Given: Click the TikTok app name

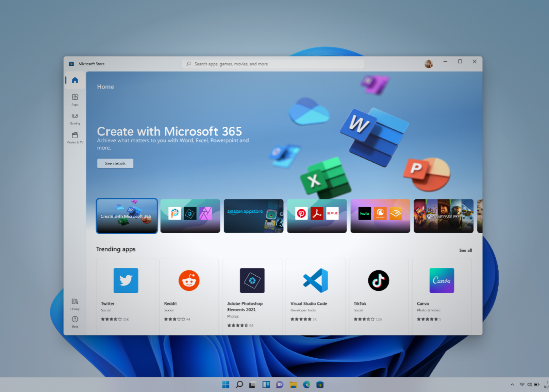Looking at the screenshot, I should pyautogui.click(x=360, y=303).
